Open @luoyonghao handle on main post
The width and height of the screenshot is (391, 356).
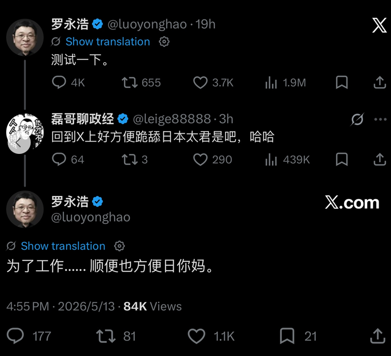pos(91,217)
